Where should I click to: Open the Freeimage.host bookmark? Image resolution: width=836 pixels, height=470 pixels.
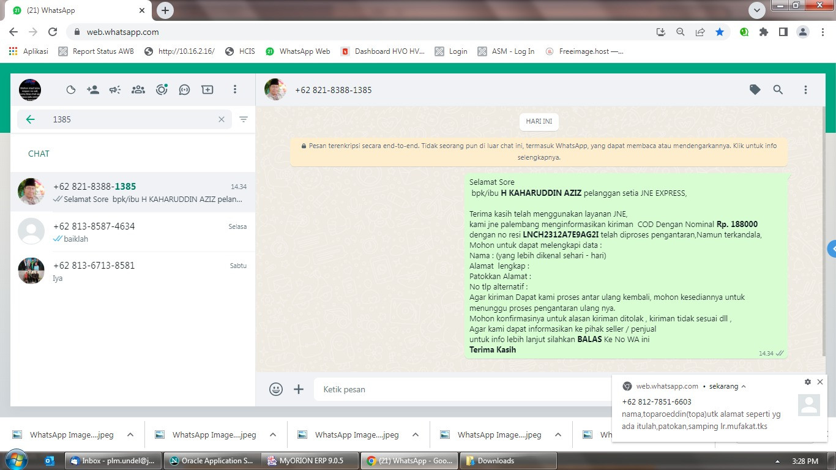point(584,51)
